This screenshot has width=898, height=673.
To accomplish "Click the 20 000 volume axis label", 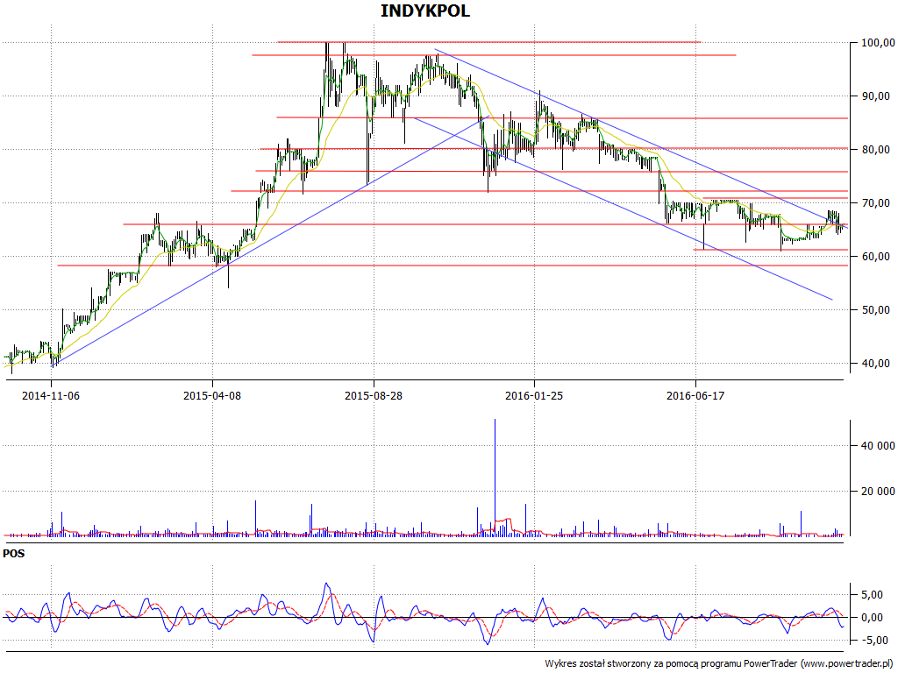I will point(878,491).
